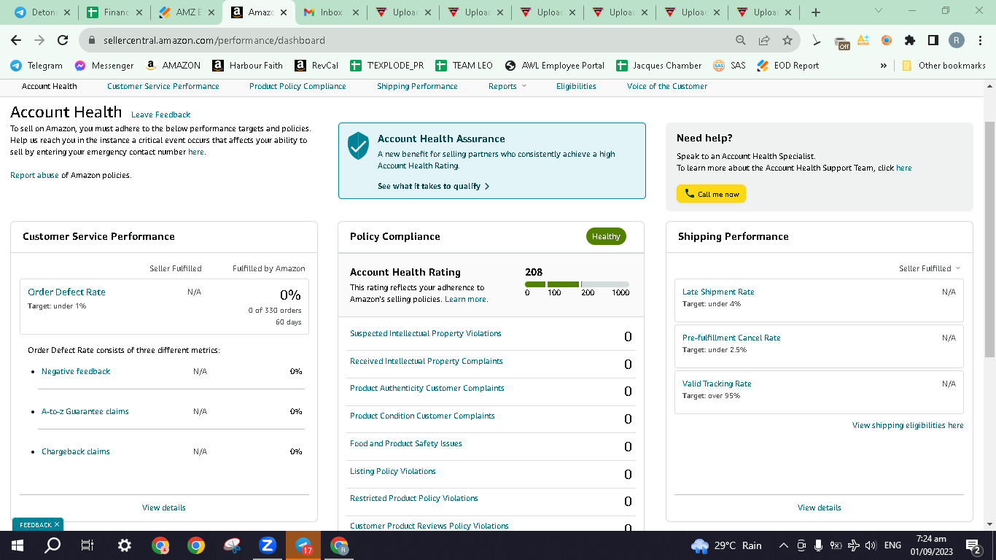The width and height of the screenshot is (996, 560).
Task: Share this page via address bar icon
Action: [x=764, y=41]
